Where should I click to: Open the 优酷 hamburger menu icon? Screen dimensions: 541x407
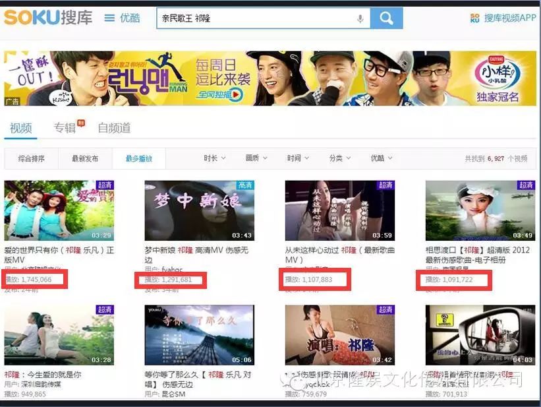[109, 18]
